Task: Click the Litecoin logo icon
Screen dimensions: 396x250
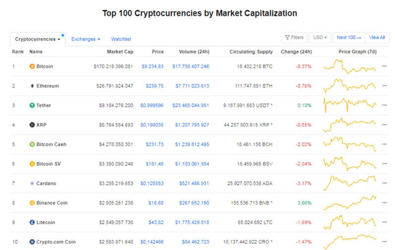Action: (x=32, y=222)
